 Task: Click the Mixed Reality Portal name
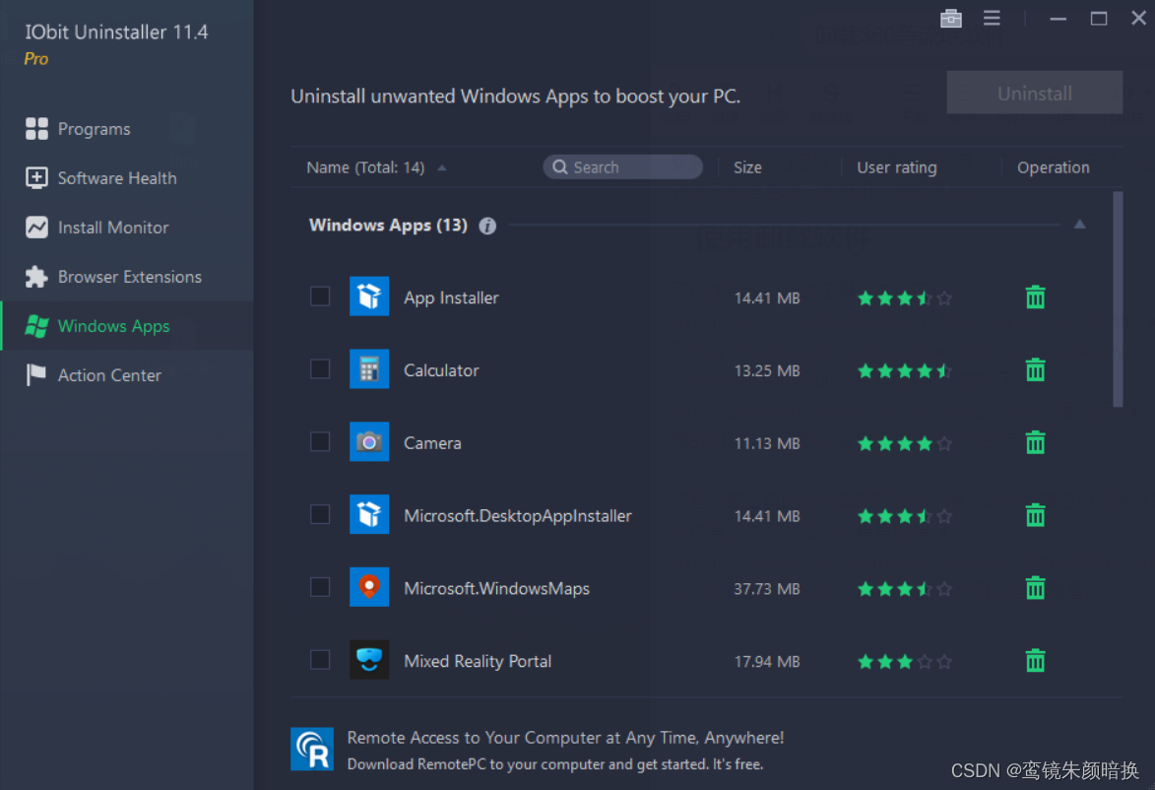(478, 661)
